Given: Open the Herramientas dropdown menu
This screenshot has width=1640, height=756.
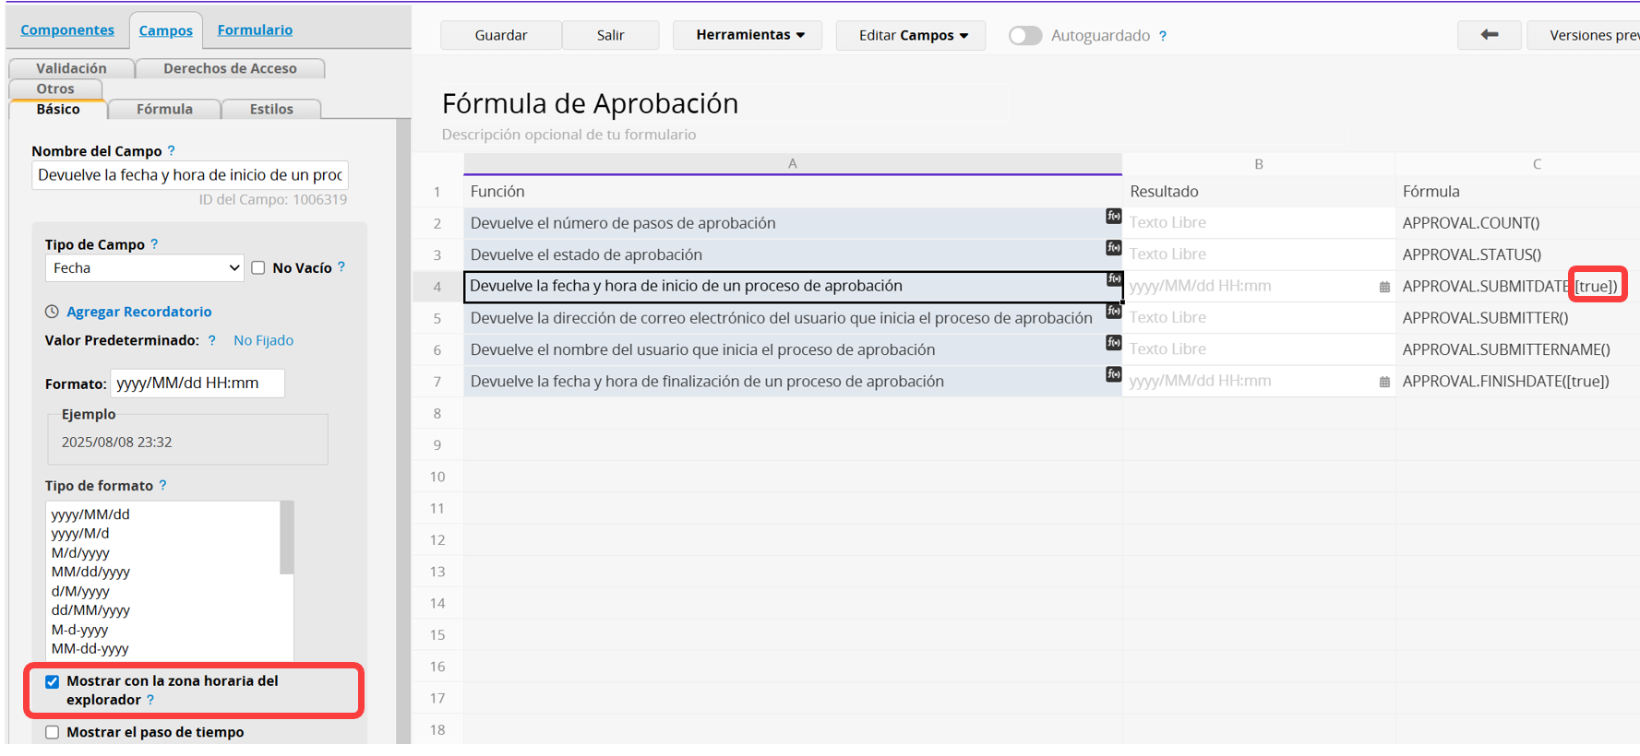Looking at the screenshot, I should tap(748, 35).
